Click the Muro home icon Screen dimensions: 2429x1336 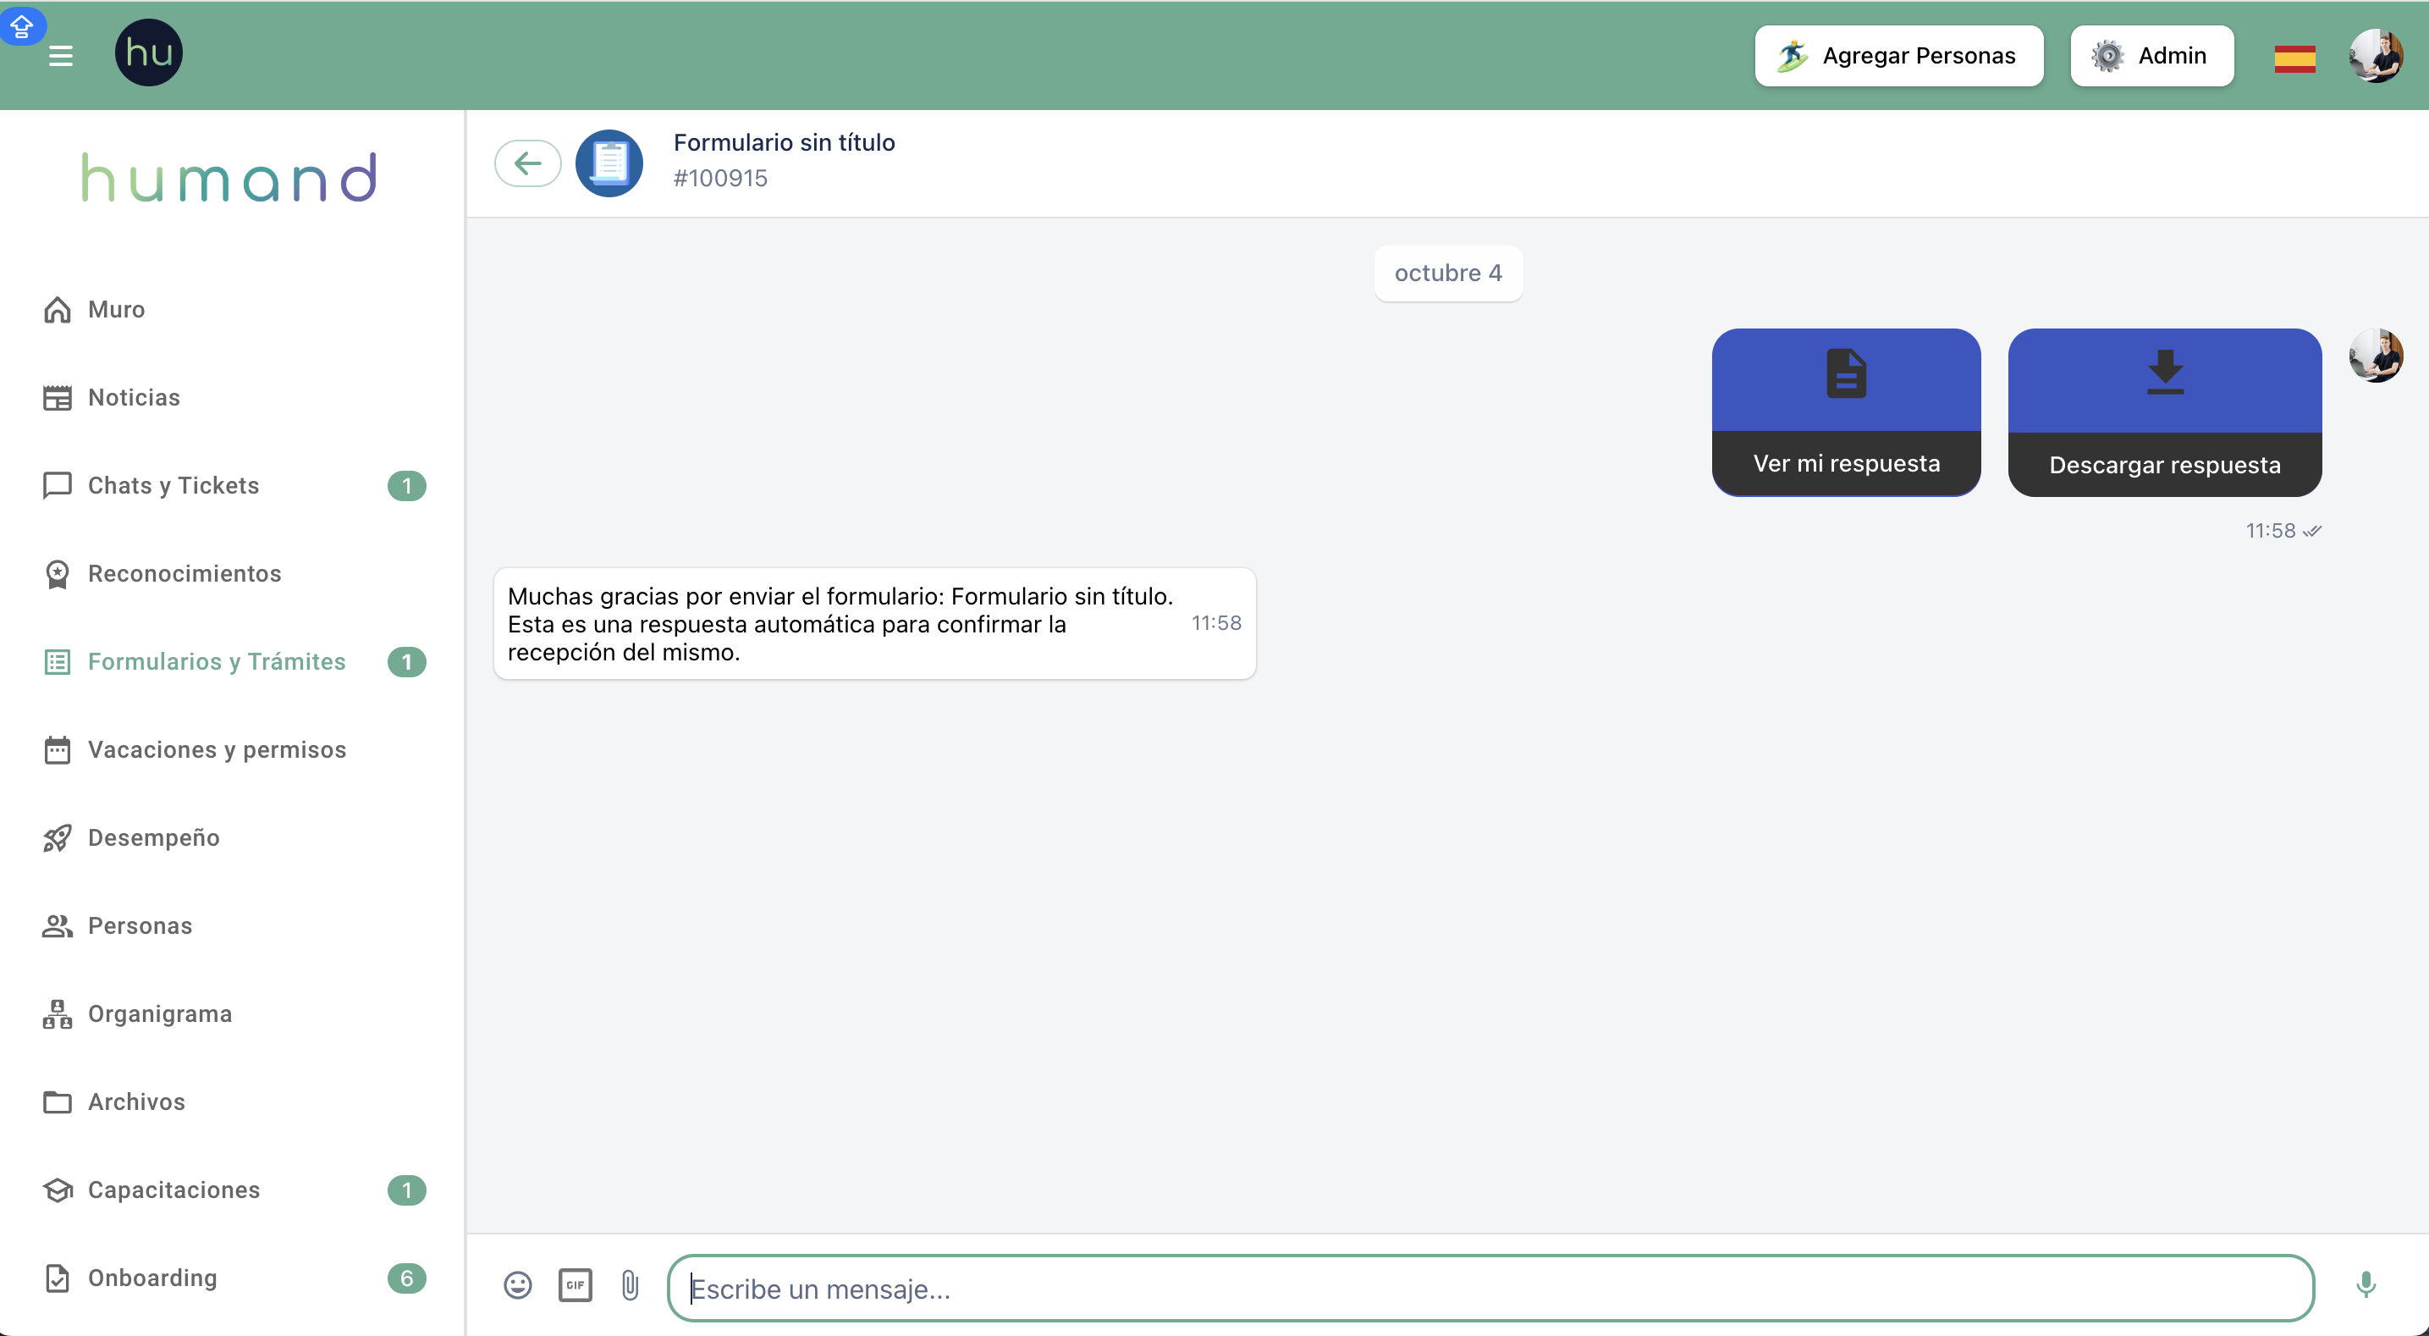coord(58,310)
